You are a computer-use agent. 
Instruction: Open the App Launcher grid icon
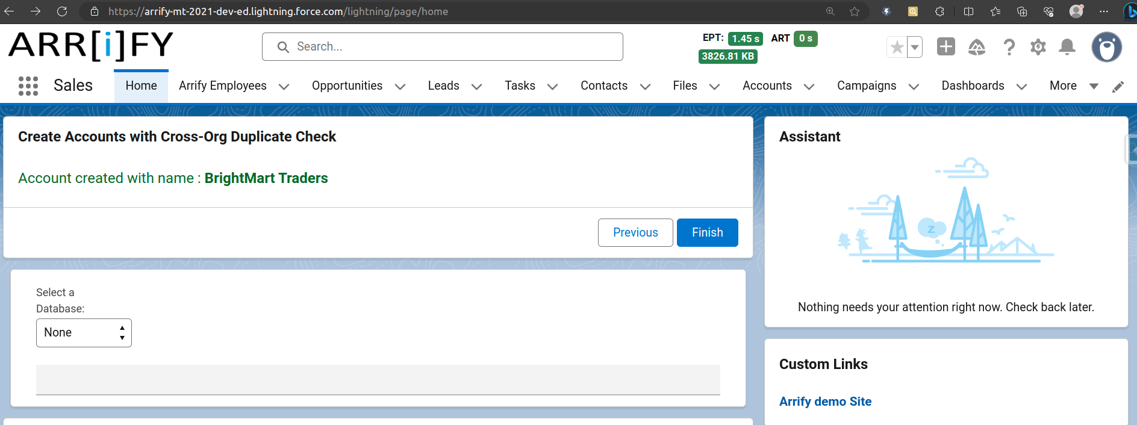[28, 86]
